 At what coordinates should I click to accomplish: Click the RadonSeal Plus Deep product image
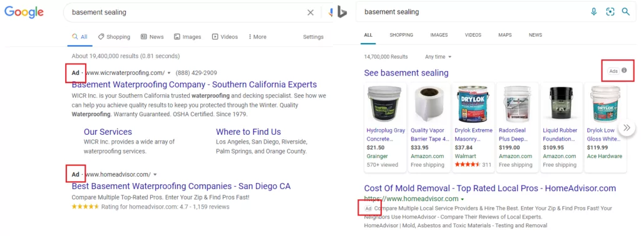pos(518,104)
